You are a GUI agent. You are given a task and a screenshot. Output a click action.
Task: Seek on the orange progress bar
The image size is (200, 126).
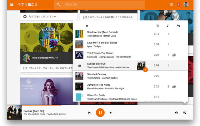pos(41,105)
